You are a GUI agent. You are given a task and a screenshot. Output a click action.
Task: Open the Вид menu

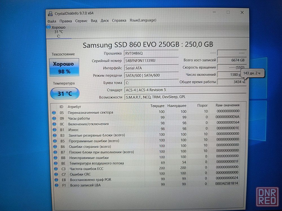[x=94, y=21]
